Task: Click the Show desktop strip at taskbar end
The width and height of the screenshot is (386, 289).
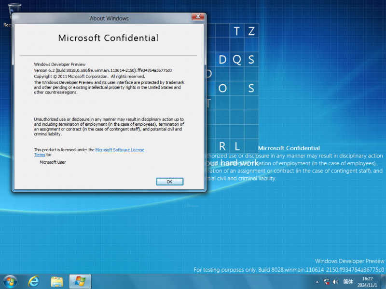Action: 383,282
